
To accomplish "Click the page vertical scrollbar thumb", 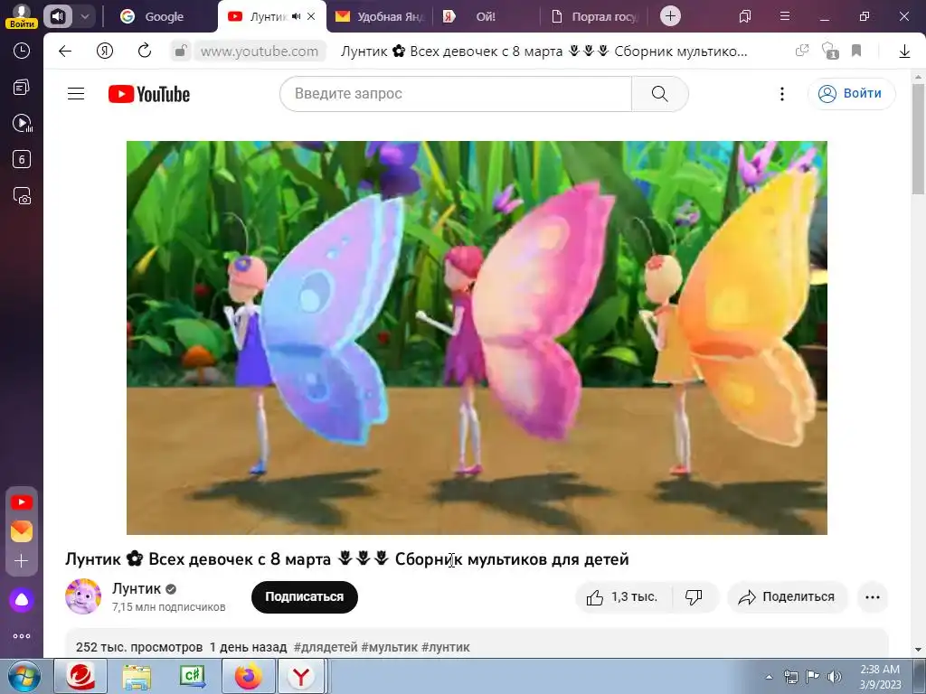I will coord(918,138).
